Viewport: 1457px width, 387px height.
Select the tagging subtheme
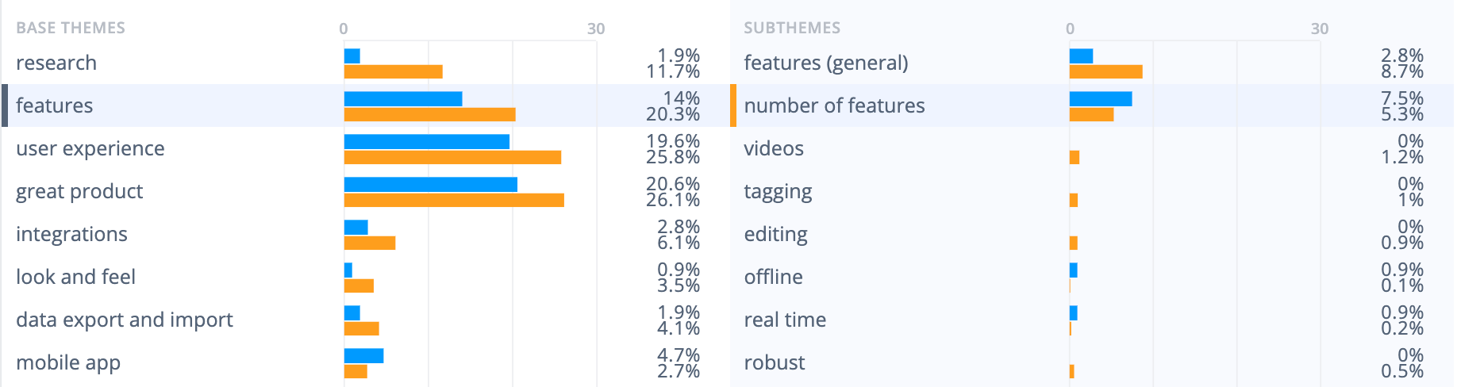click(1092, 191)
